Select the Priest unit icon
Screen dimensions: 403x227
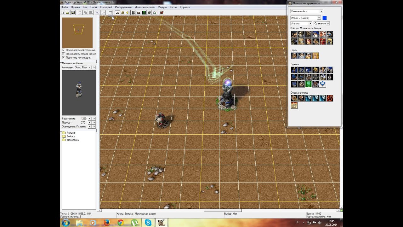click(301, 41)
